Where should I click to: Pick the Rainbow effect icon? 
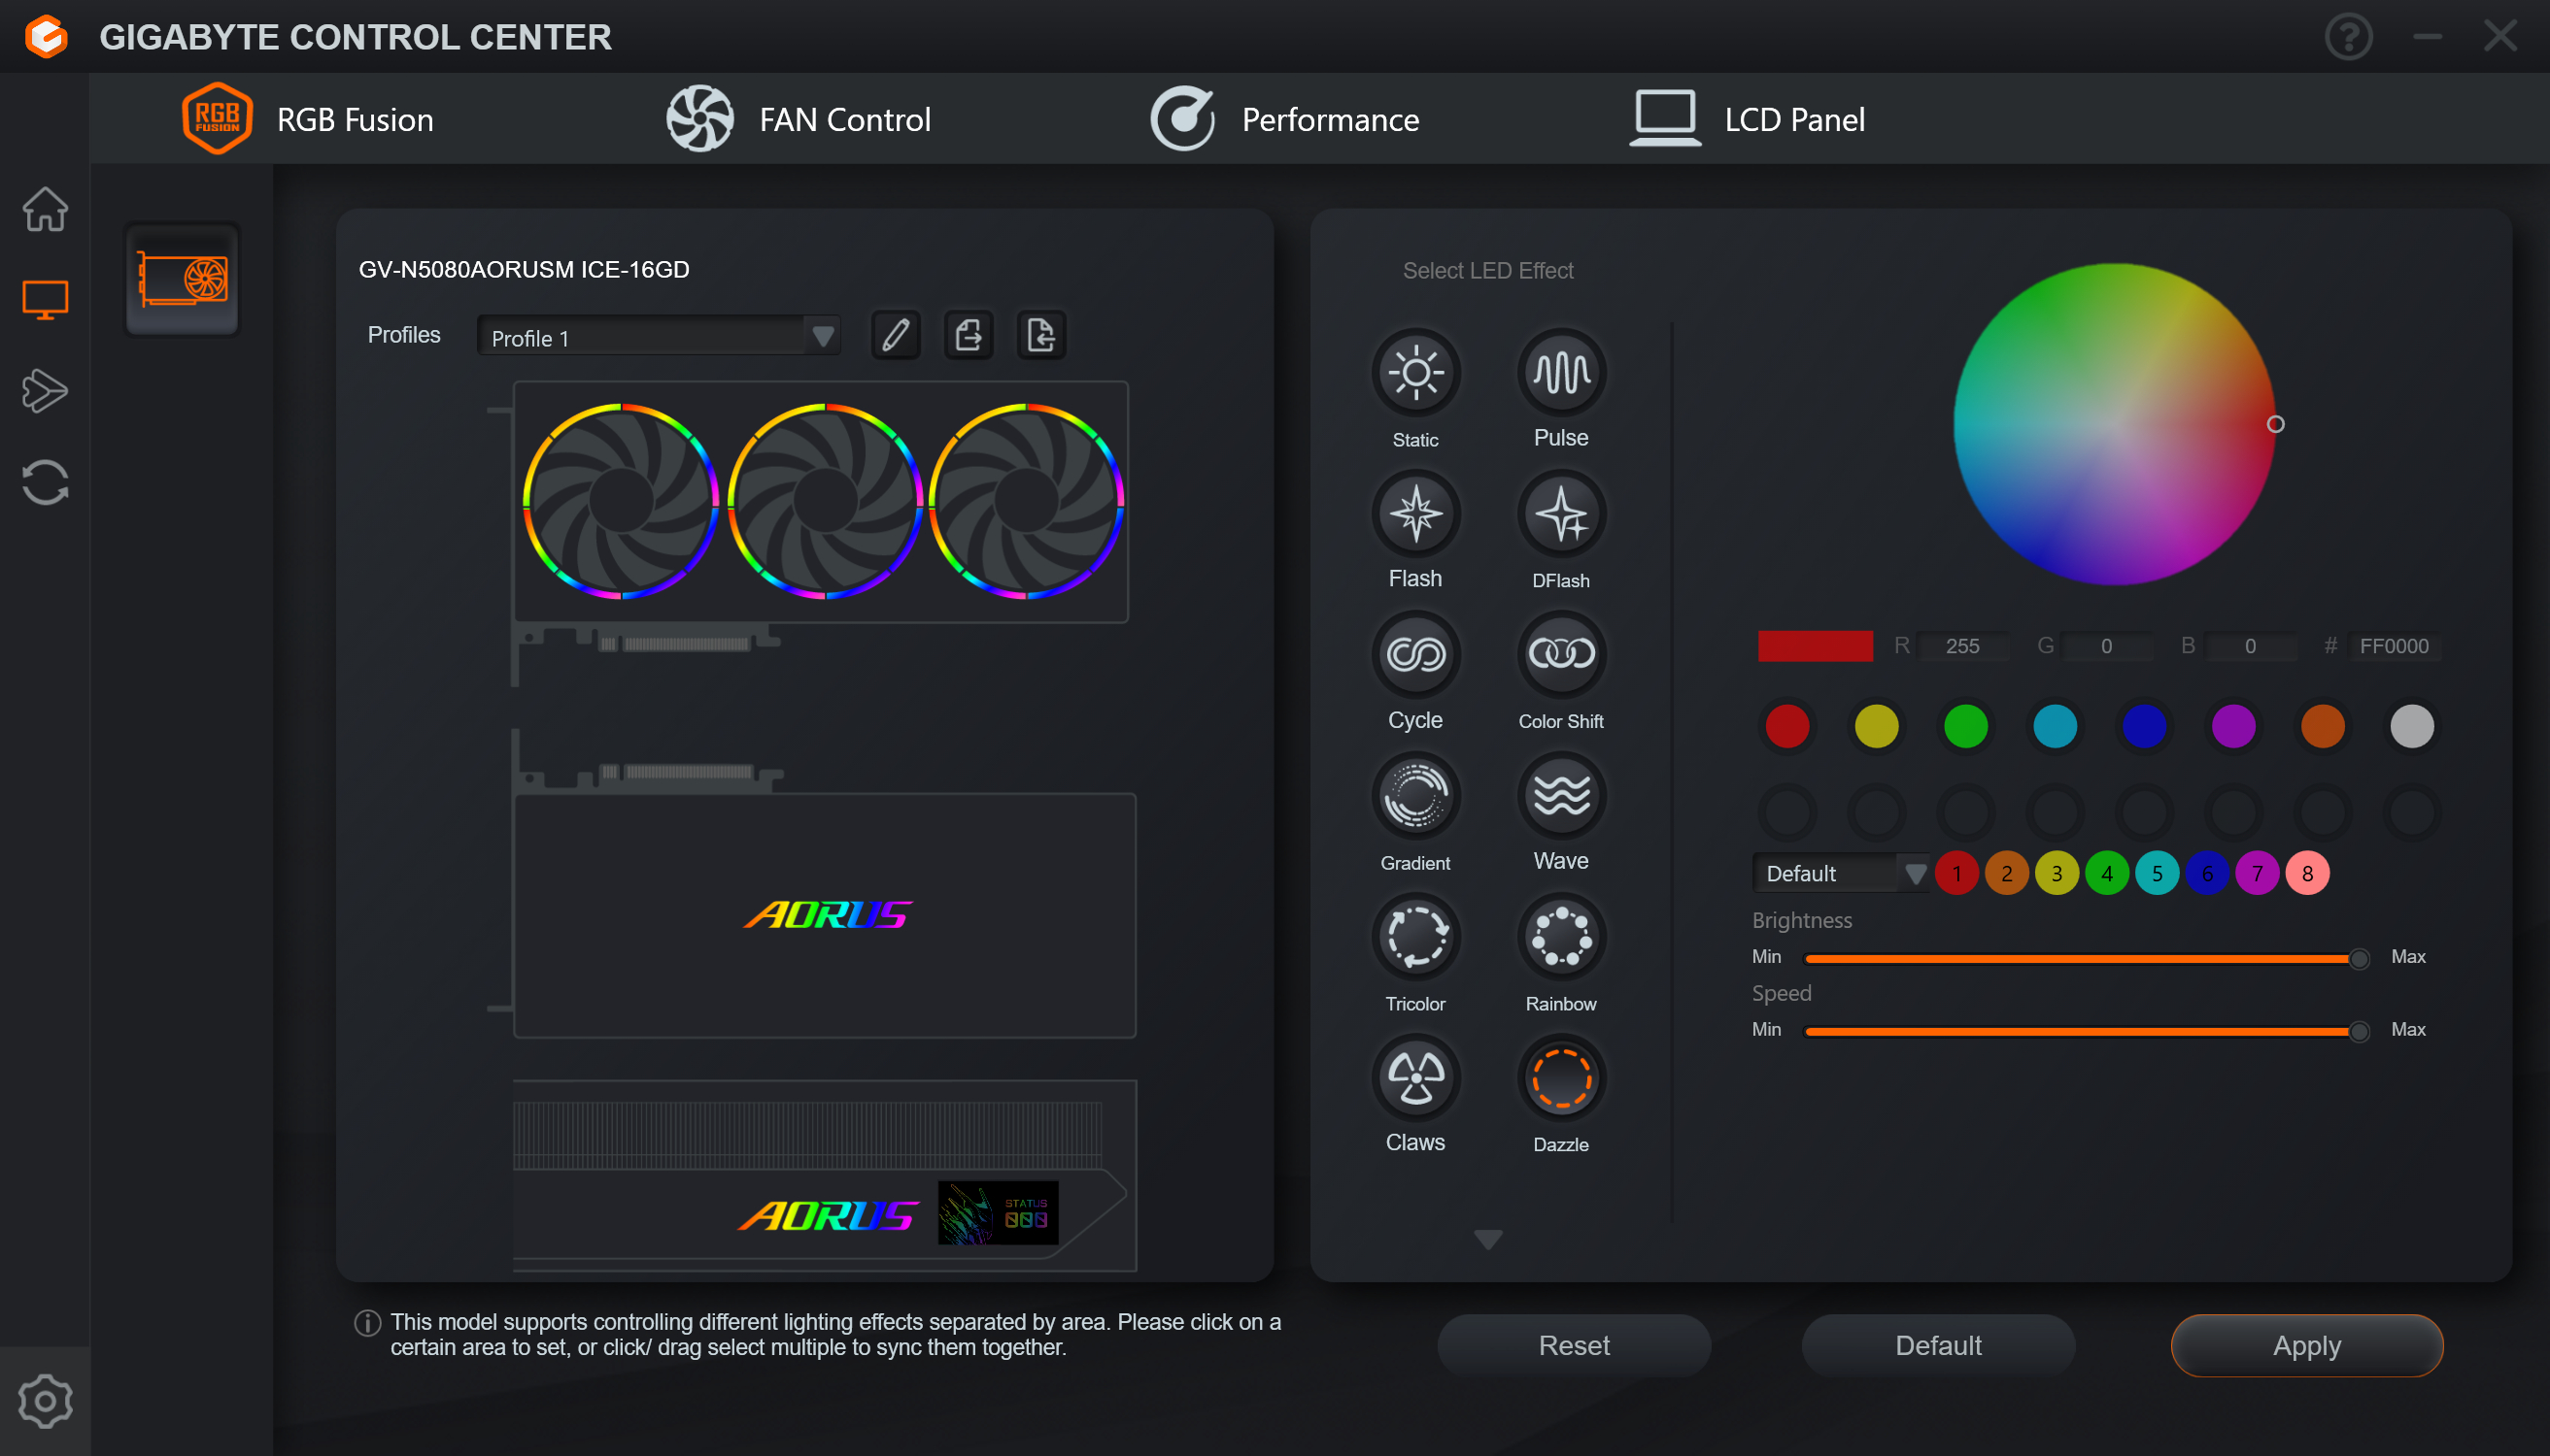[x=1560, y=937]
